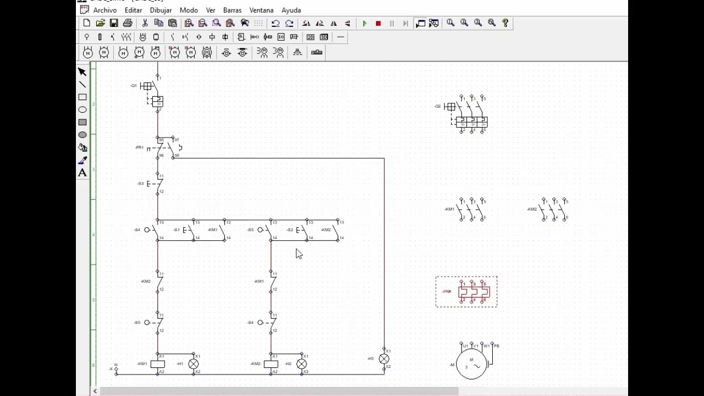Viewport: 704px width, 396px height.
Task: Open the Ayuda menu
Action: point(291,10)
